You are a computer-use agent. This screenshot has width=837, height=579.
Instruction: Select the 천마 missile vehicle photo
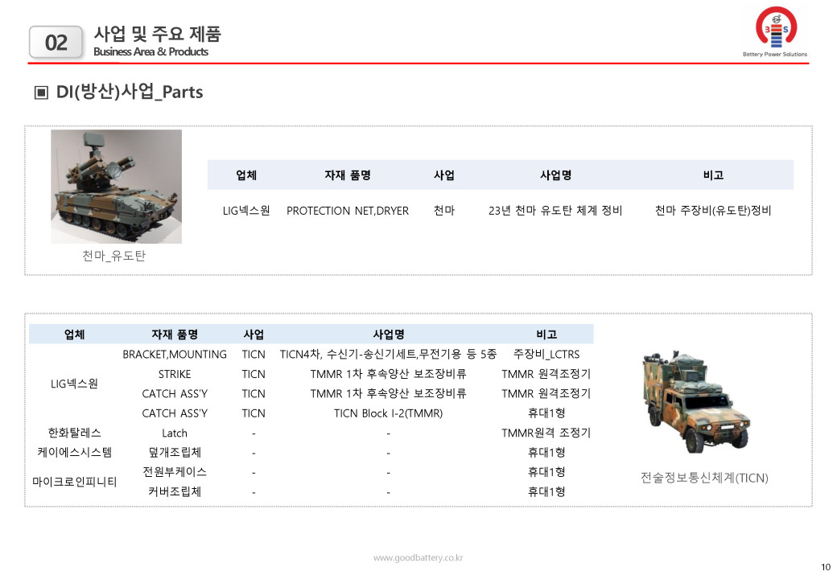click(x=116, y=187)
